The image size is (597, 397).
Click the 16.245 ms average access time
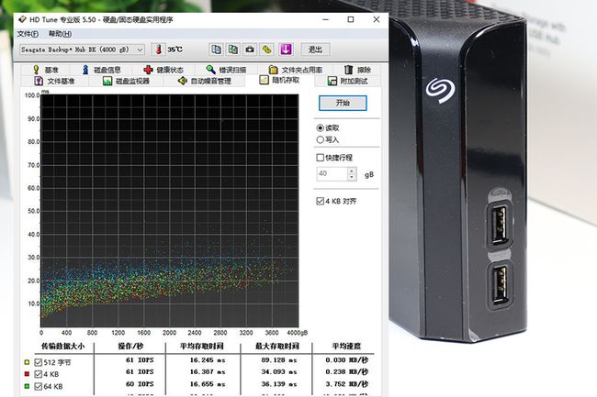tap(208, 359)
